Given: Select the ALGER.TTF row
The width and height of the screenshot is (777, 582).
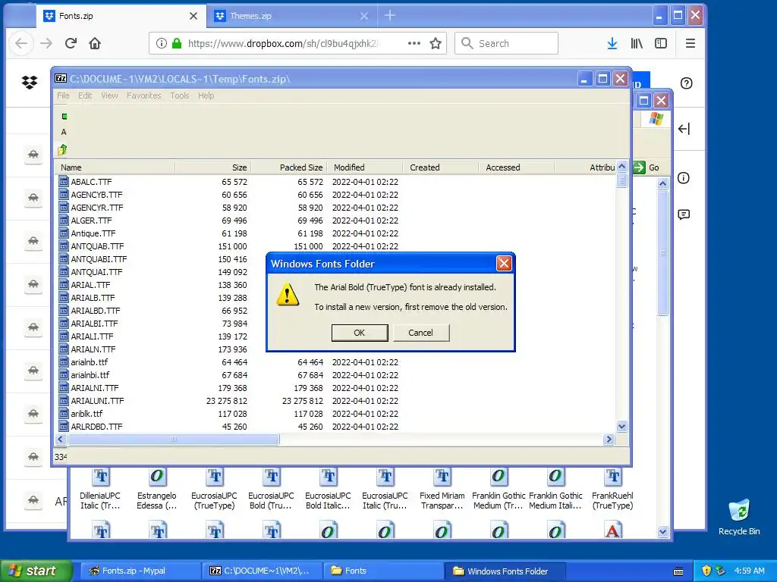Looking at the screenshot, I should [x=335, y=221].
